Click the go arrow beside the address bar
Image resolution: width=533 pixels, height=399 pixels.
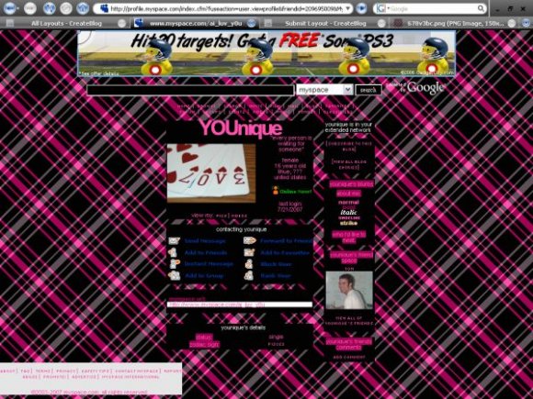click(x=361, y=8)
